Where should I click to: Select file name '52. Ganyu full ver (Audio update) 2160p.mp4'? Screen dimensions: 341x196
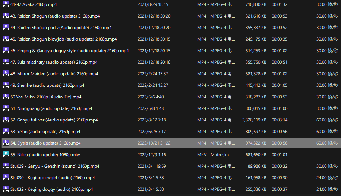tap(54, 120)
